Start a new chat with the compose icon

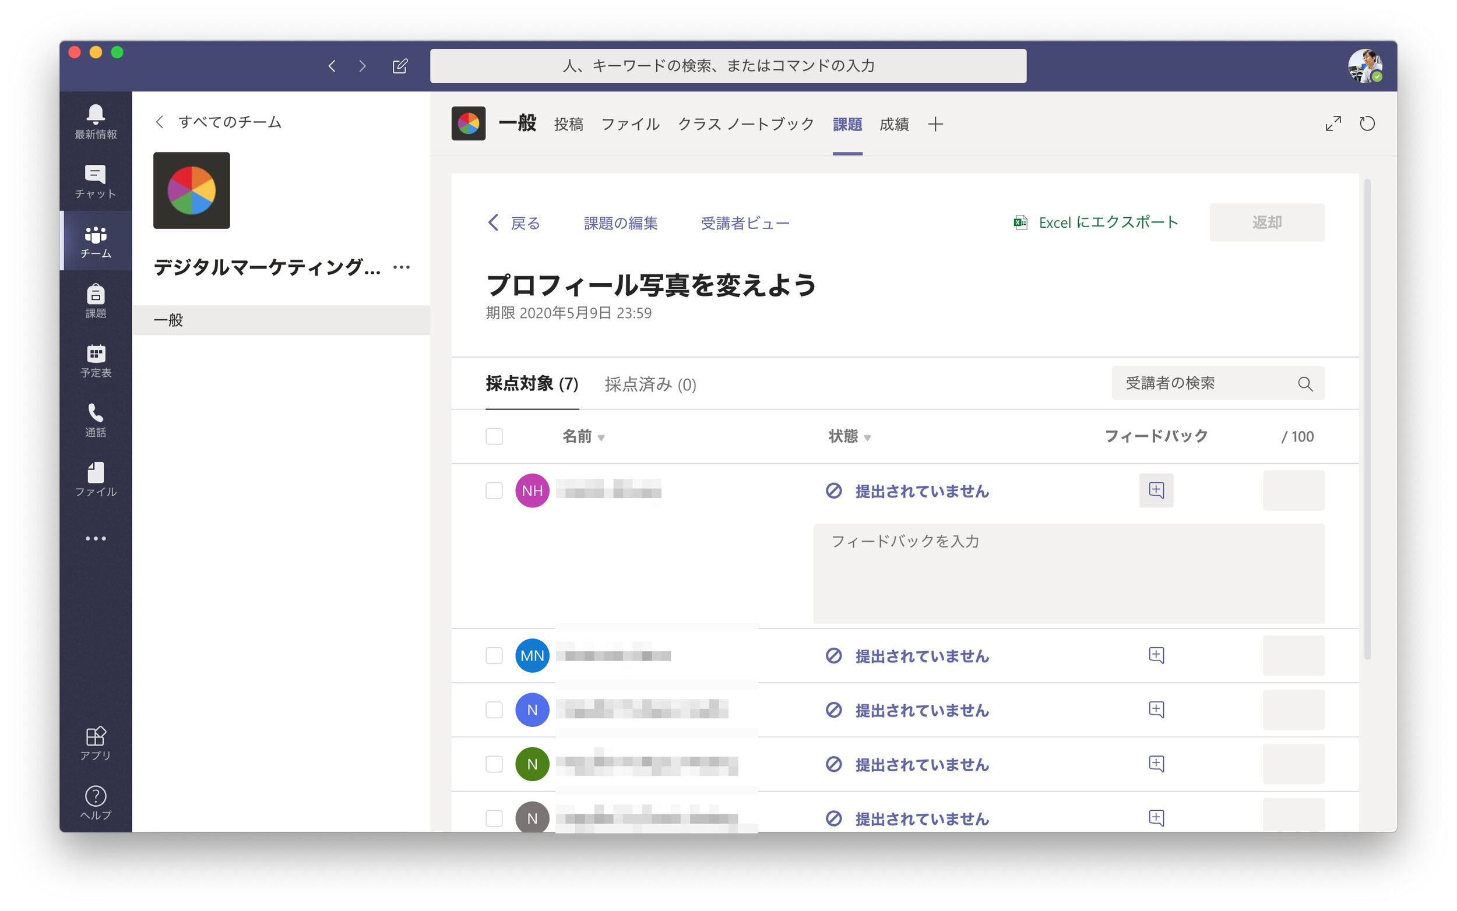coord(399,66)
